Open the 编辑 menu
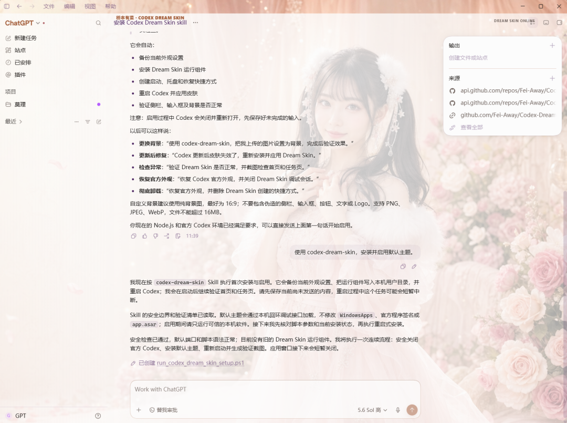Image resolution: width=567 pixels, height=423 pixels. tap(69, 6)
